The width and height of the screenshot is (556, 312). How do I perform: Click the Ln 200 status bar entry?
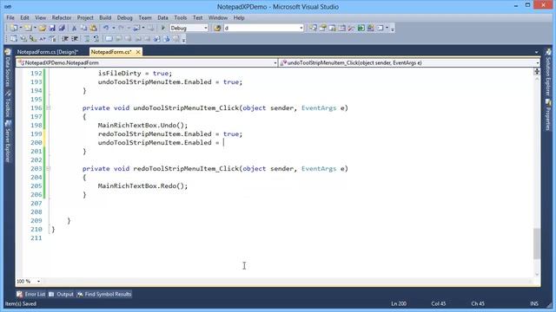coord(399,303)
